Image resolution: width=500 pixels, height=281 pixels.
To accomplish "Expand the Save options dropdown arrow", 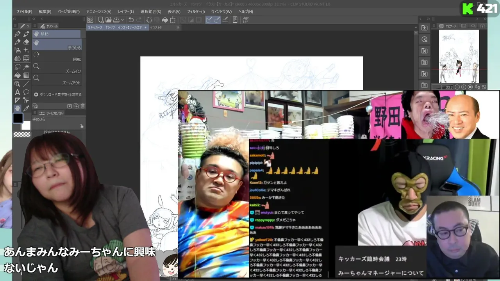I will coord(122,20).
